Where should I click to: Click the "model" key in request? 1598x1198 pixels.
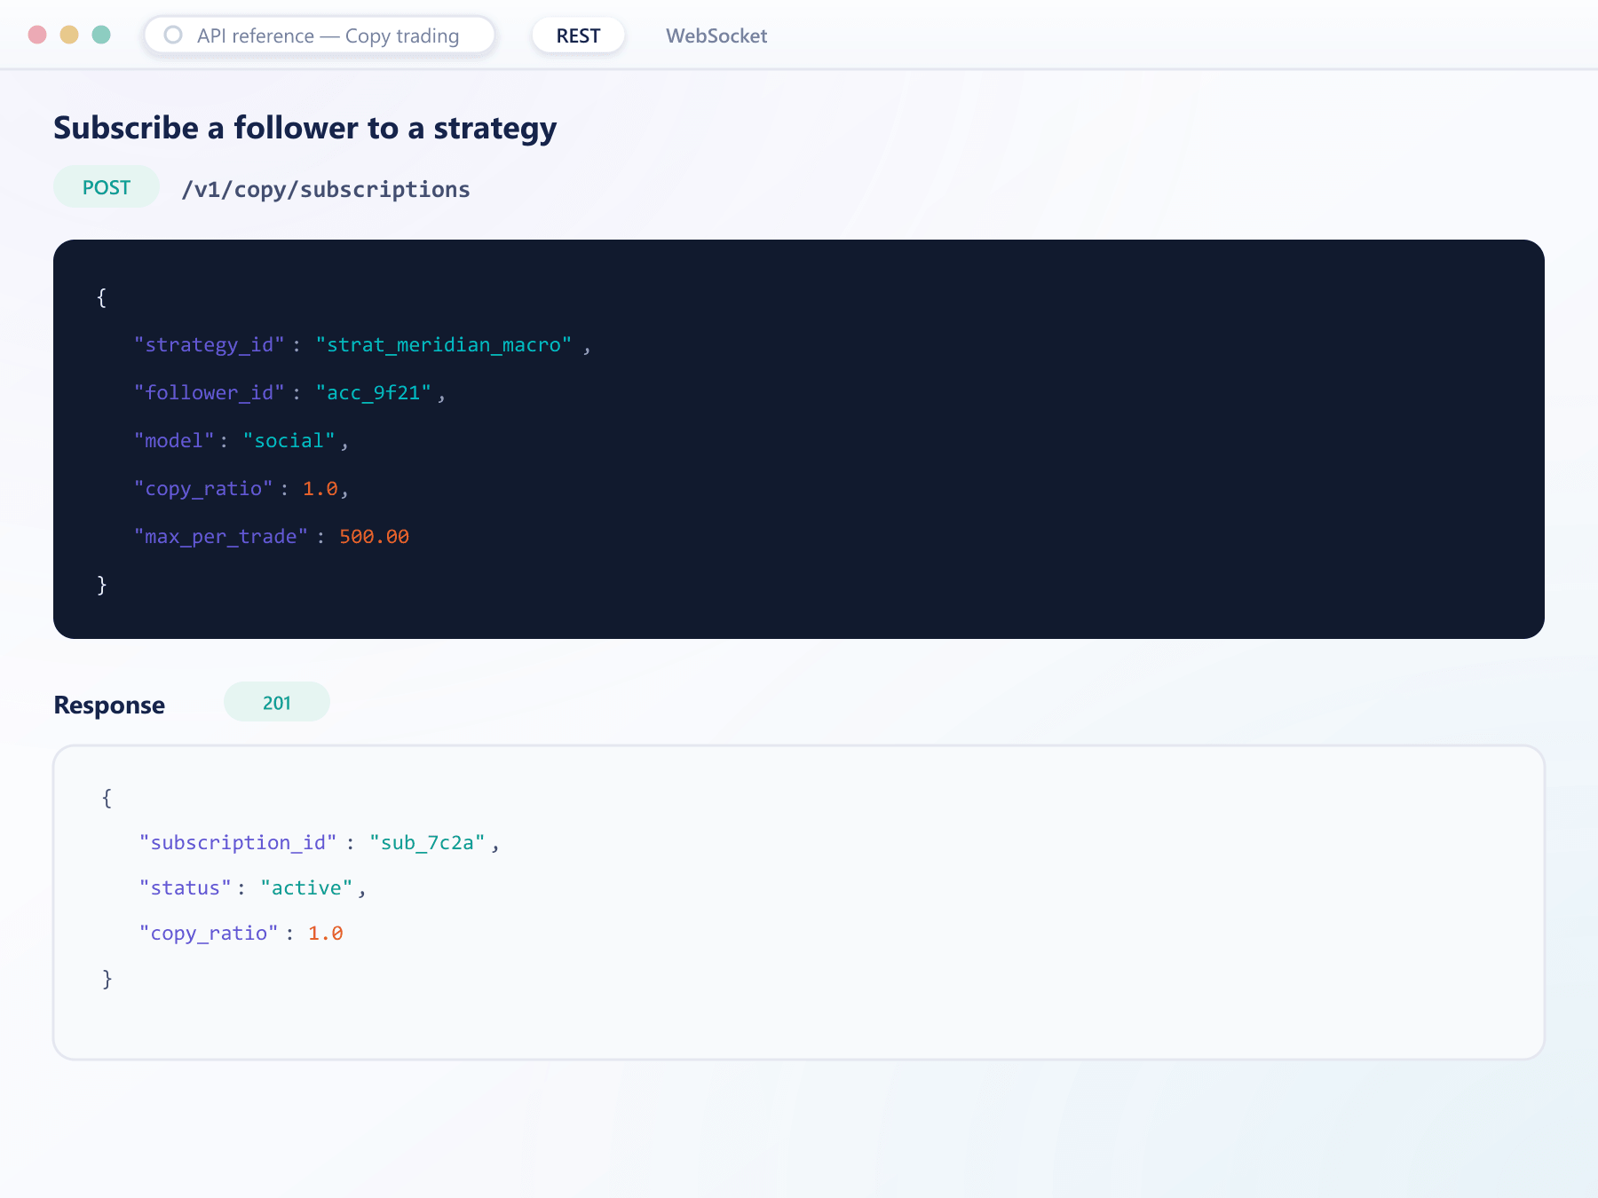(174, 440)
